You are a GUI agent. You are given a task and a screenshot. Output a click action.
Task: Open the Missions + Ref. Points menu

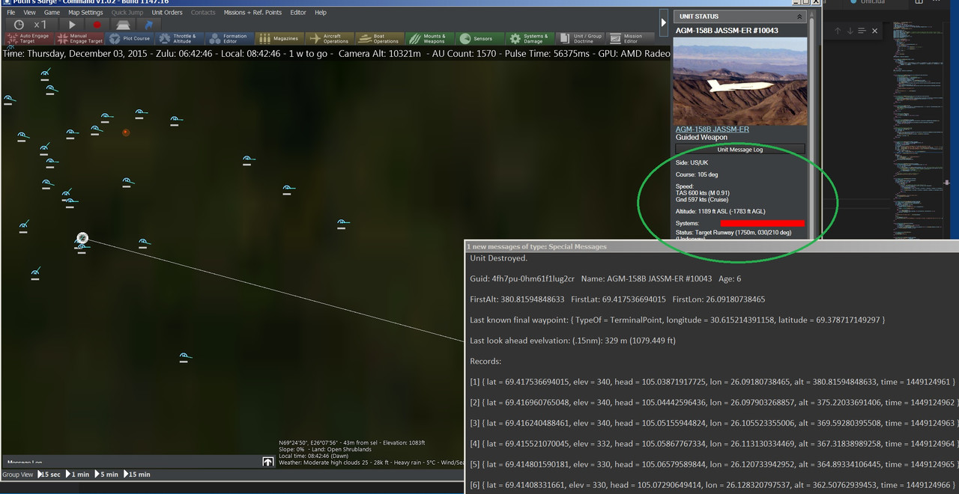pyautogui.click(x=252, y=13)
